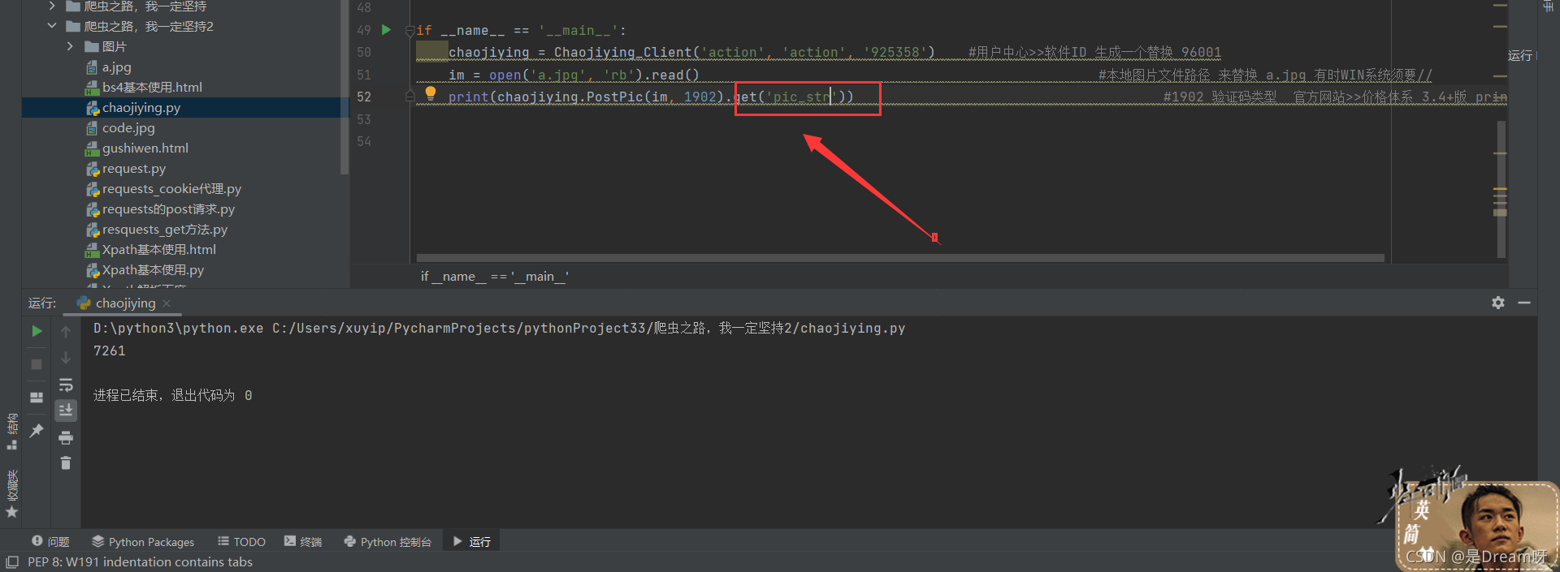Screen dimensions: 1560x572
Task: Open the TODO tool window tab
Action: (x=242, y=541)
